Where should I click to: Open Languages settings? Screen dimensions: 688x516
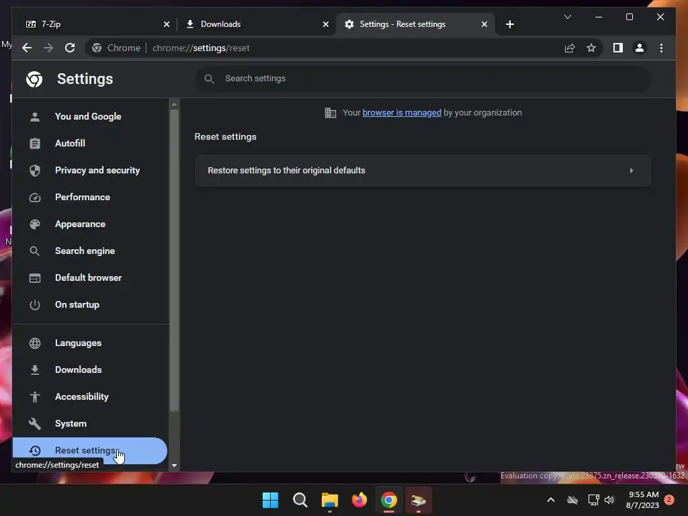(90, 343)
